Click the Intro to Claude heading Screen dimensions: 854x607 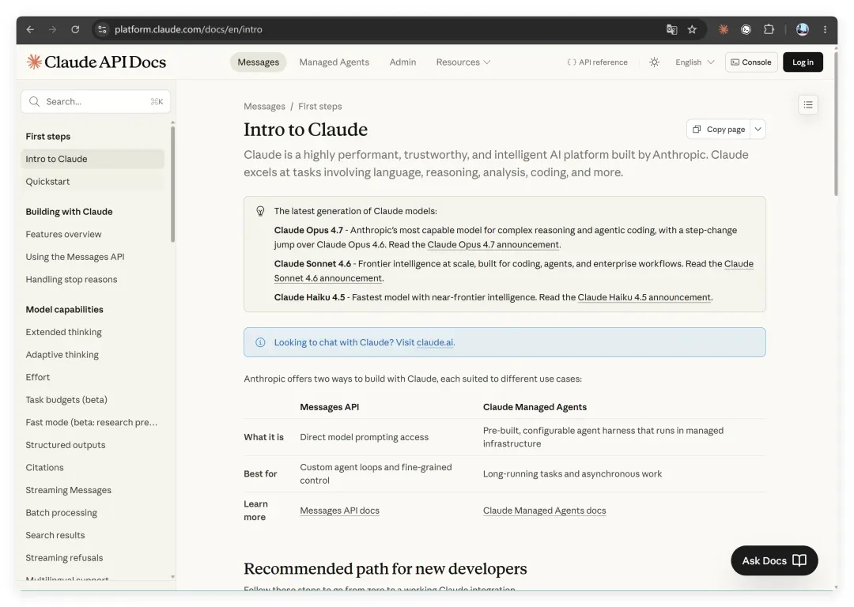pyautogui.click(x=305, y=130)
